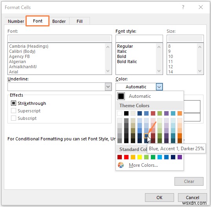Viewport: 211px width, 207px height.
Task: Open the Underline dropdown
Action: click(108, 87)
